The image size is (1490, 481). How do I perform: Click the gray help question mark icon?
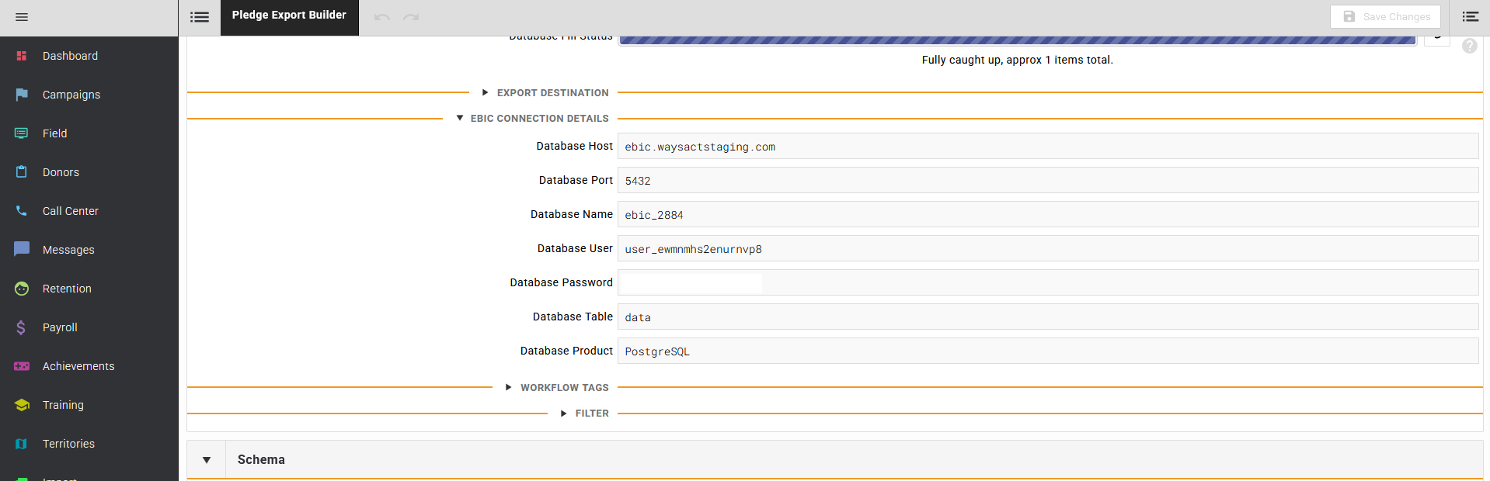(1469, 47)
